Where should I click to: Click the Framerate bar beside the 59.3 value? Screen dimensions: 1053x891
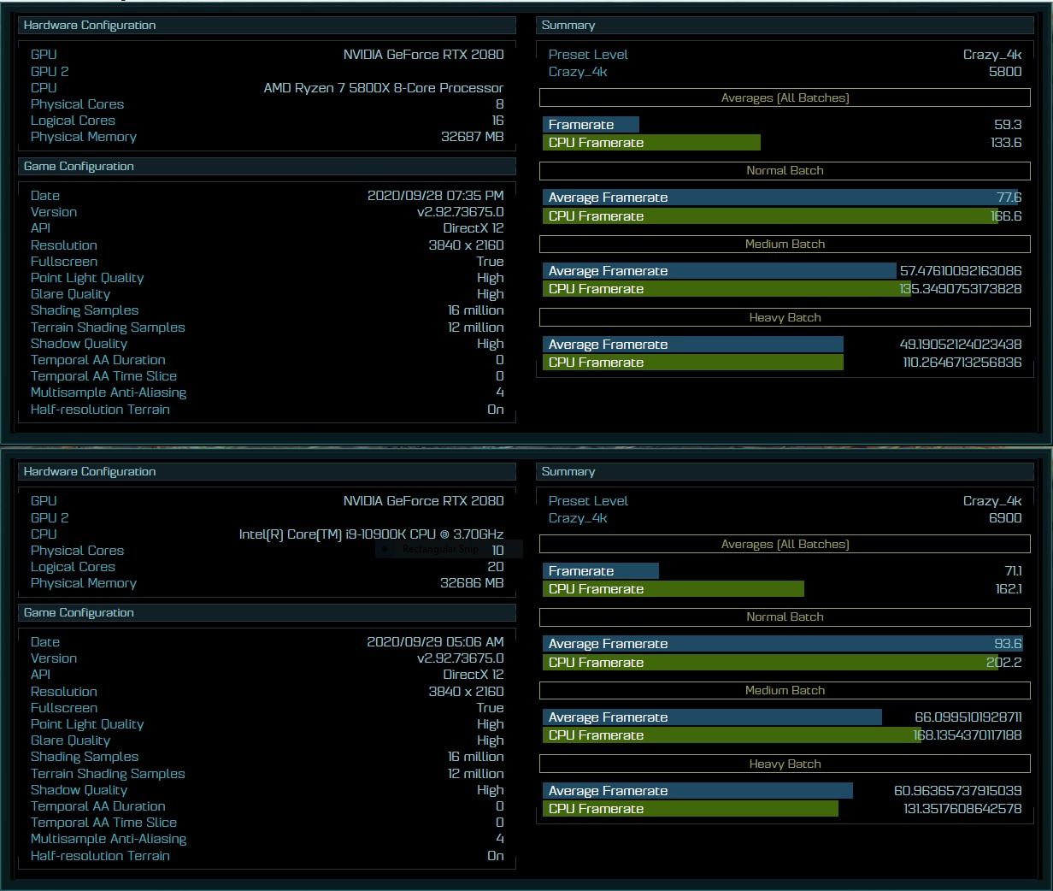coord(591,125)
